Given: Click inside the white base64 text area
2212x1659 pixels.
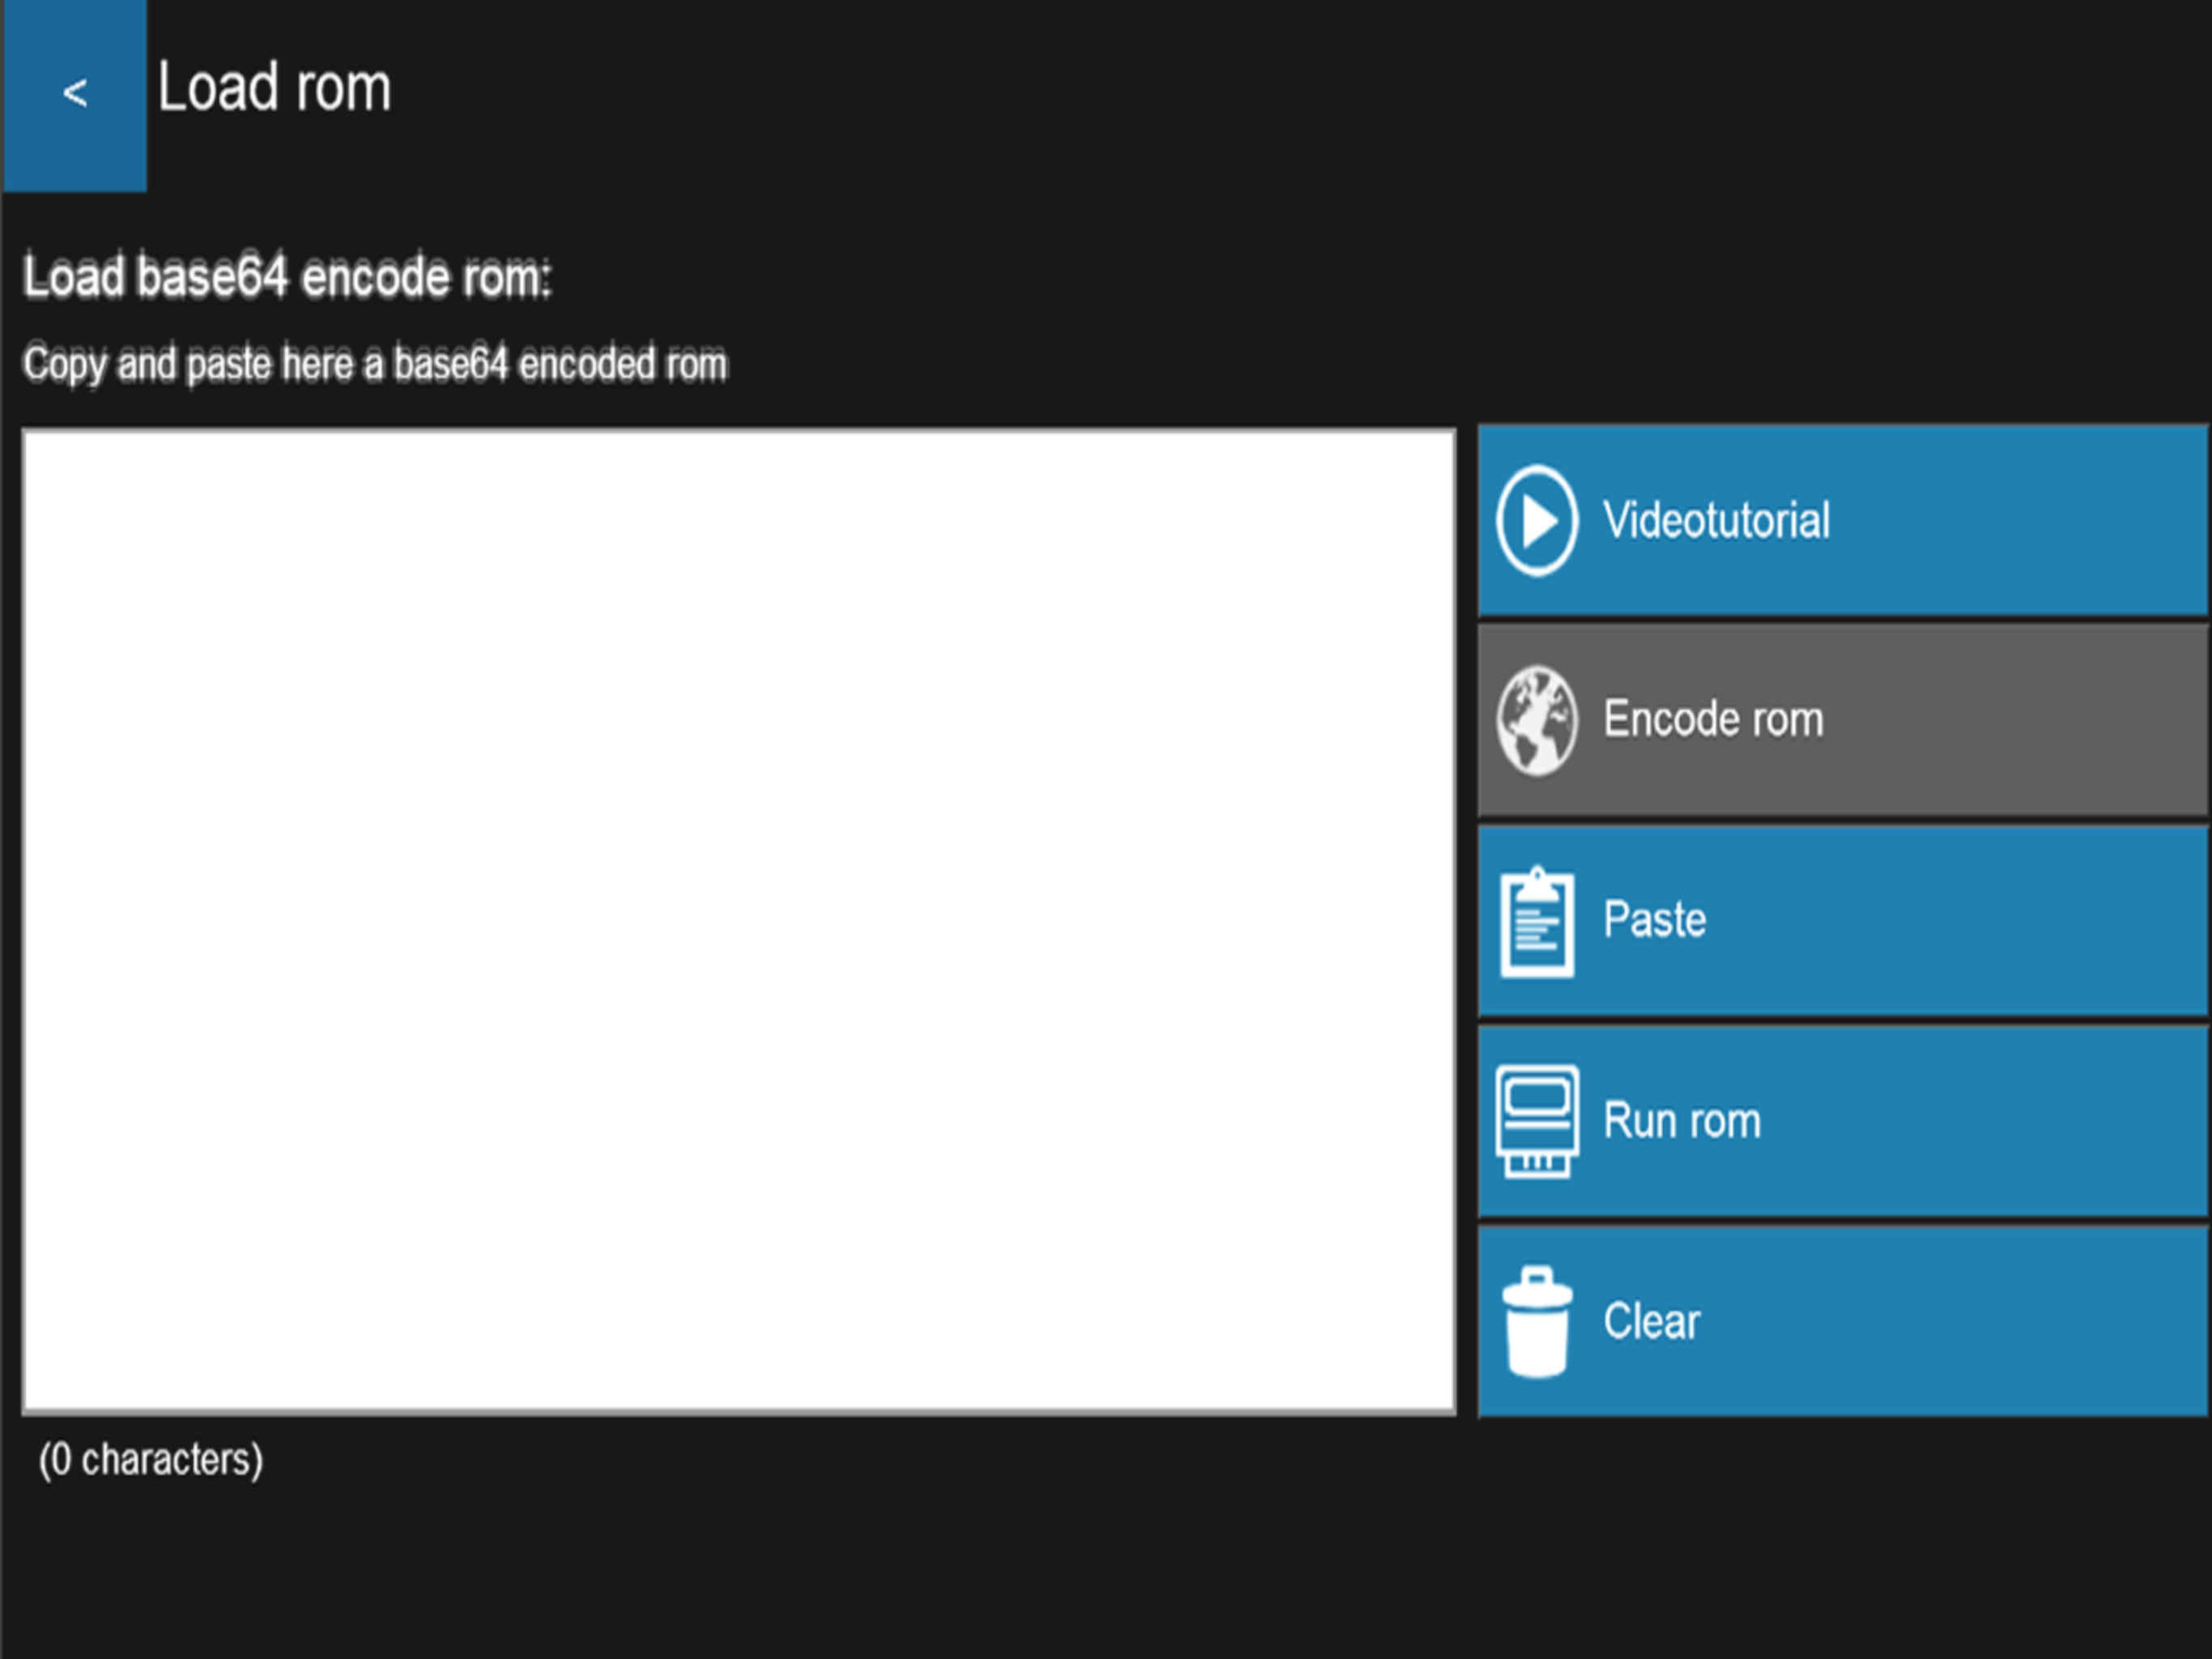Looking at the screenshot, I should click(738, 920).
